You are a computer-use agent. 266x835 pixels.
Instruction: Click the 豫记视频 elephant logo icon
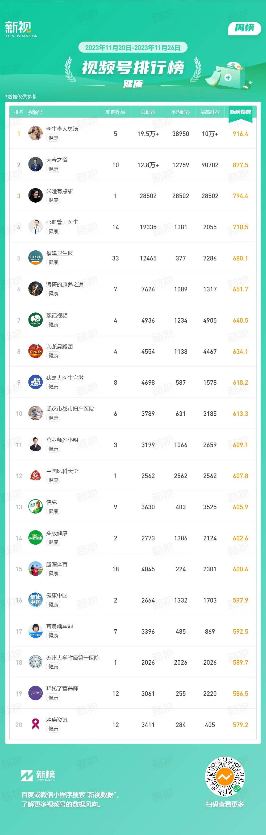pos(36,320)
